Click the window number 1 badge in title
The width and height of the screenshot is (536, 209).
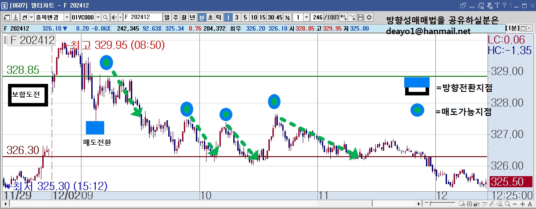5,6
